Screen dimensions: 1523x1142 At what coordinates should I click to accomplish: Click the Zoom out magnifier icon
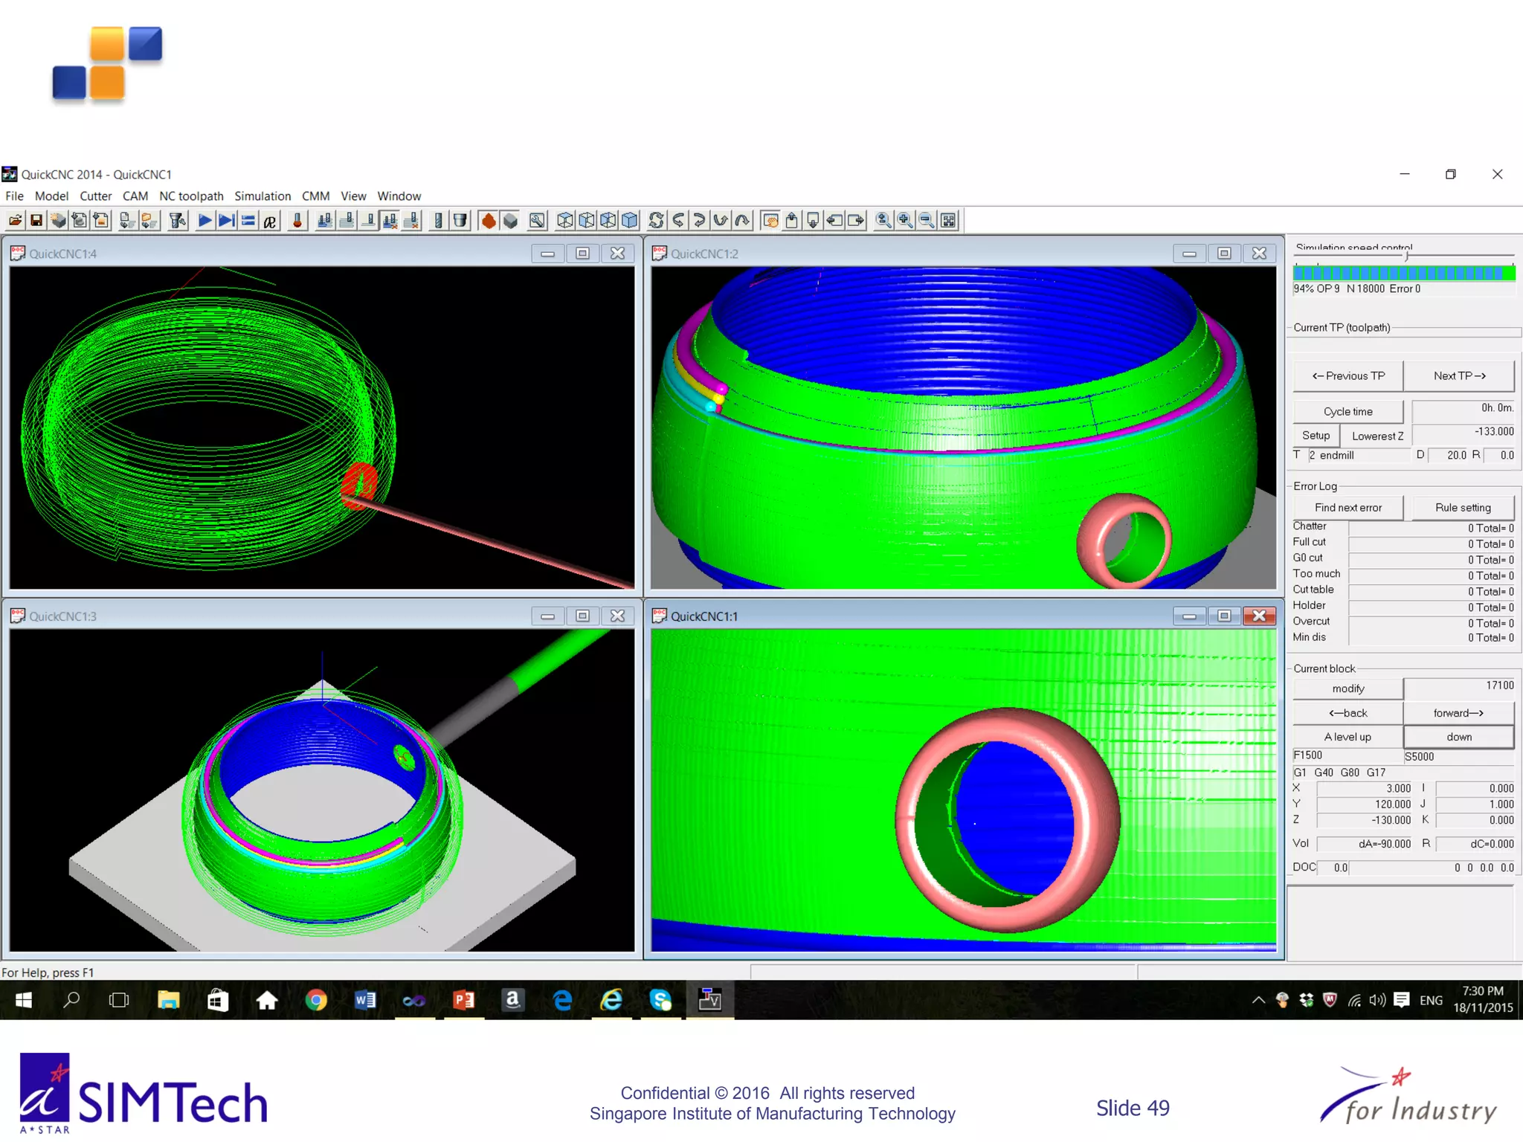[x=927, y=221]
